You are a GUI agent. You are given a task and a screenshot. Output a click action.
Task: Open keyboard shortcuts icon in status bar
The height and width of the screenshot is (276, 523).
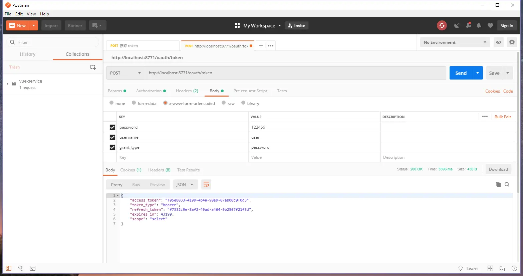pos(502,268)
